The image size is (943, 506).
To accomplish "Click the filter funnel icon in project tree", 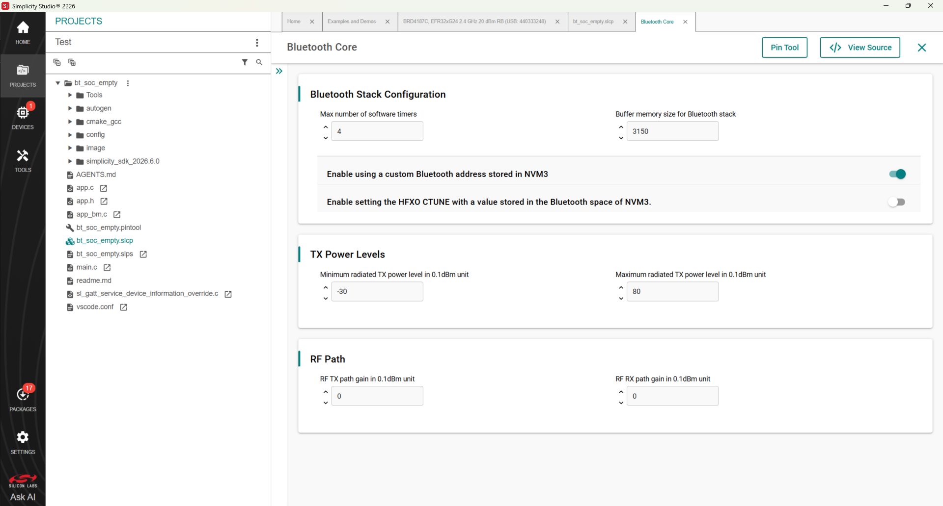I will click(245, 62).
